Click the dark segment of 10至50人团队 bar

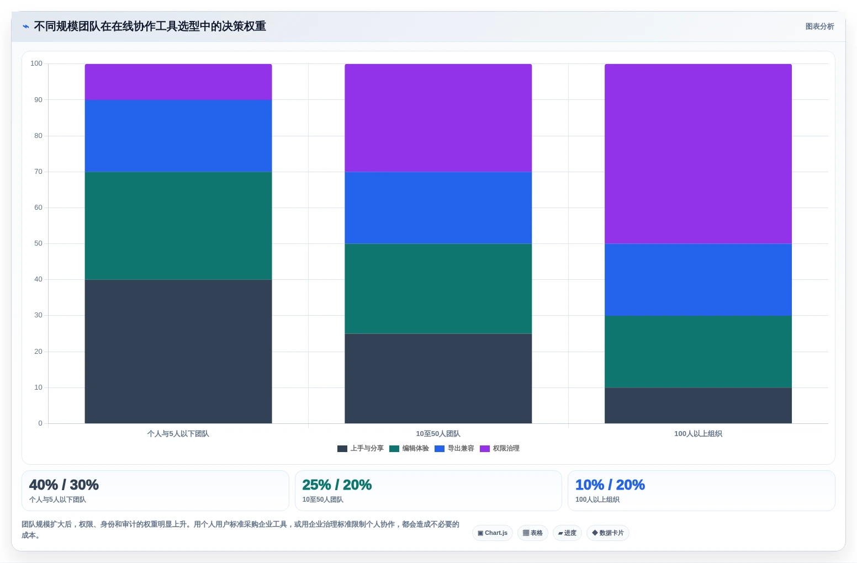click(438, 379)
